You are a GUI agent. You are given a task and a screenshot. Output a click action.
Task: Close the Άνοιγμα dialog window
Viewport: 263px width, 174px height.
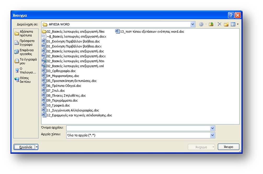click(238, 15)
